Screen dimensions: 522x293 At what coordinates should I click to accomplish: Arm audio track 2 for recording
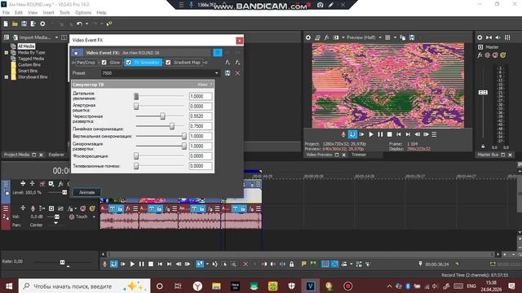tap(33, 208)
